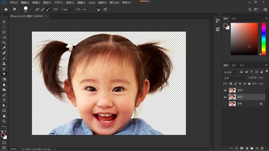Select the Type tool
This screenshot has height=151, width=269.
[4, 100]
